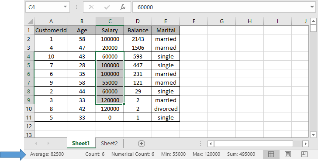This screenshot has width=318, height=161.
Task: Select column B header
Action: (82, 21)
